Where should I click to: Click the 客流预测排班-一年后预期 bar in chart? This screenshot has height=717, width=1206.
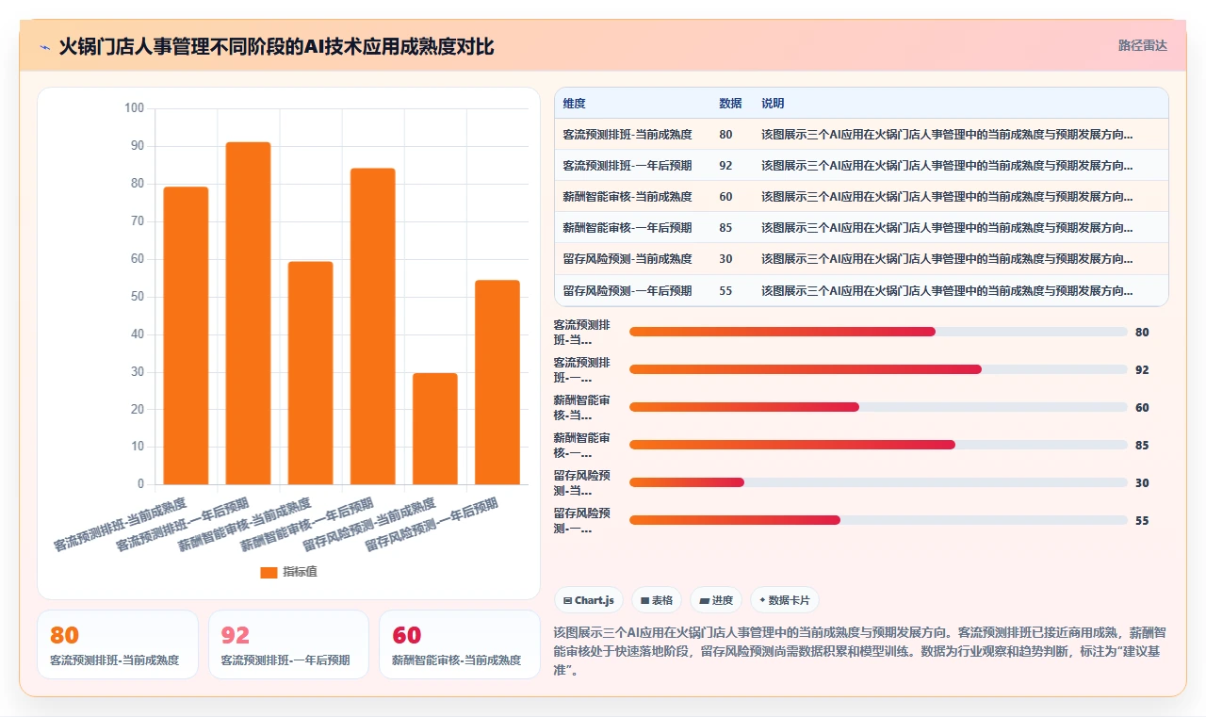(x=248, y=314)
